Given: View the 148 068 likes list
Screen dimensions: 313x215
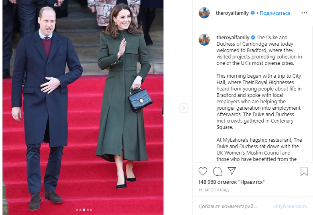Looking at the screenshot, I should 232,182.
